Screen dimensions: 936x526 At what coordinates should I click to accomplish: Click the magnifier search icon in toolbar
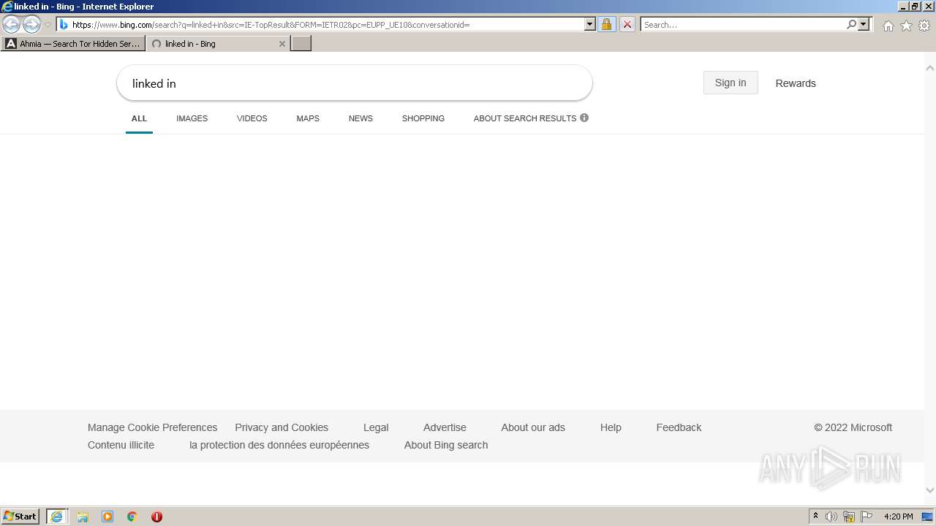(x=851, y=24)
